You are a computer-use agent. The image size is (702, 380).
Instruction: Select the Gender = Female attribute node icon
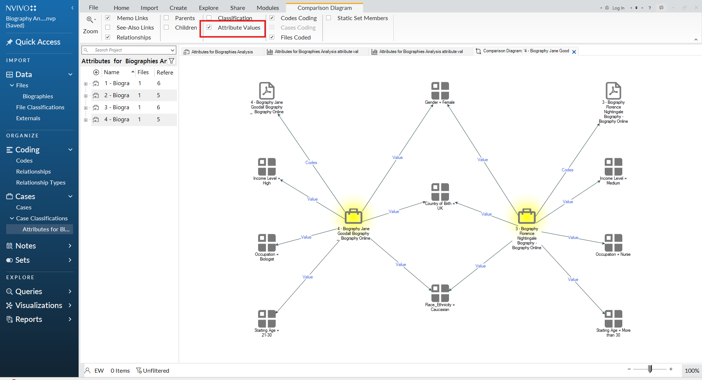440,91
